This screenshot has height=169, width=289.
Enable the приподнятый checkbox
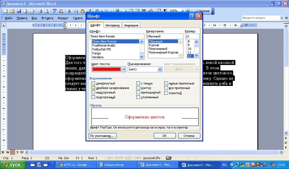tap(138, 92)
